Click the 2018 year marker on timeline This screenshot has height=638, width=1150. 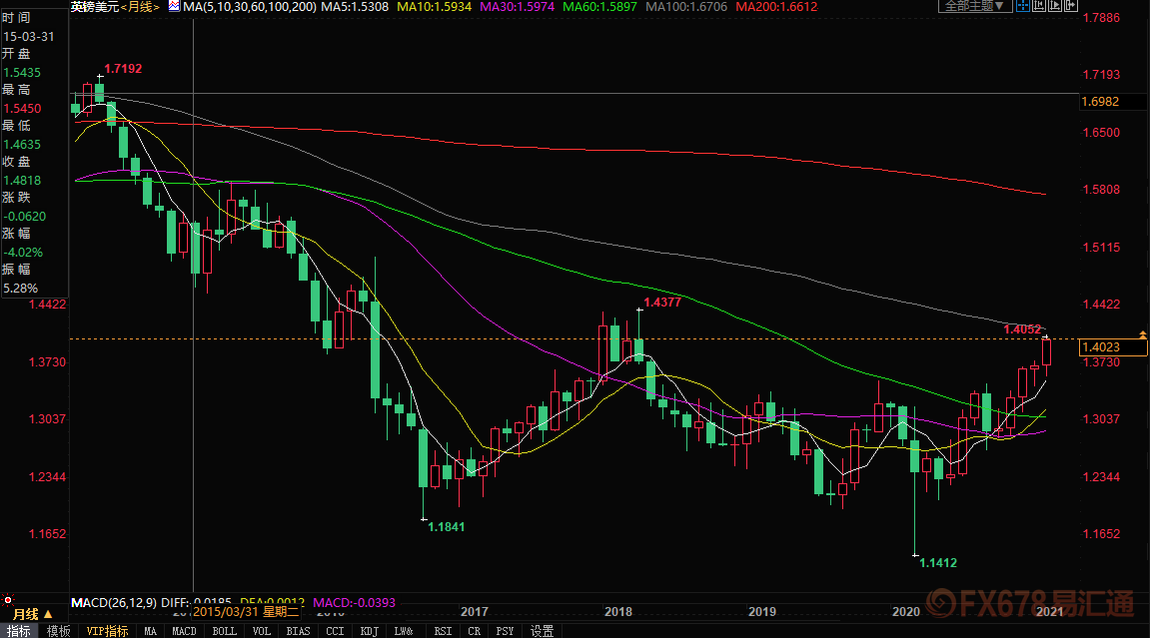click(x=618, y=612)
